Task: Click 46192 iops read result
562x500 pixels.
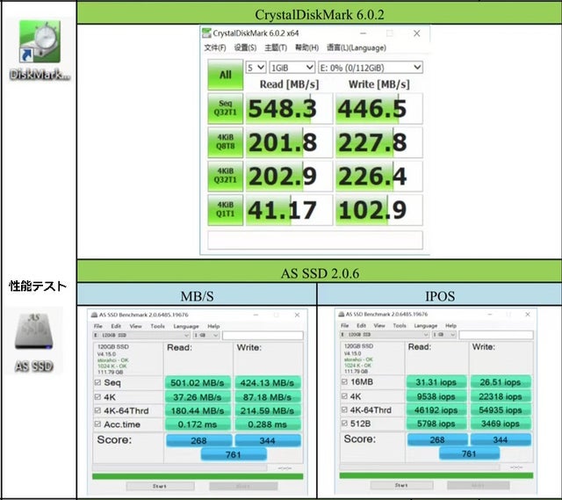Action: click(436, 409)
